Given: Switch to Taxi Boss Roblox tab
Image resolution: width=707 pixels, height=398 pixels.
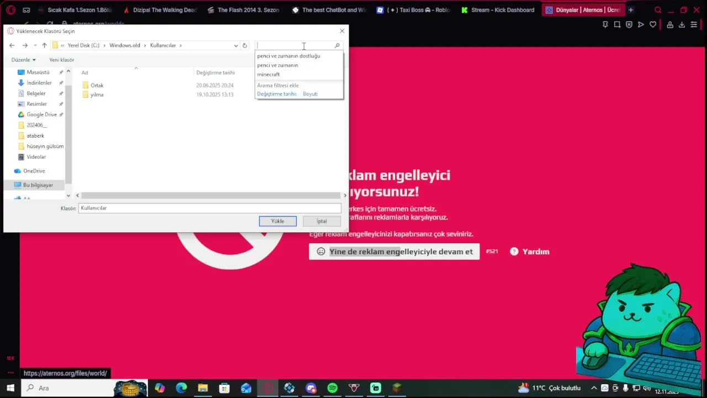Looking at the screenshot, I should [413, 10].
